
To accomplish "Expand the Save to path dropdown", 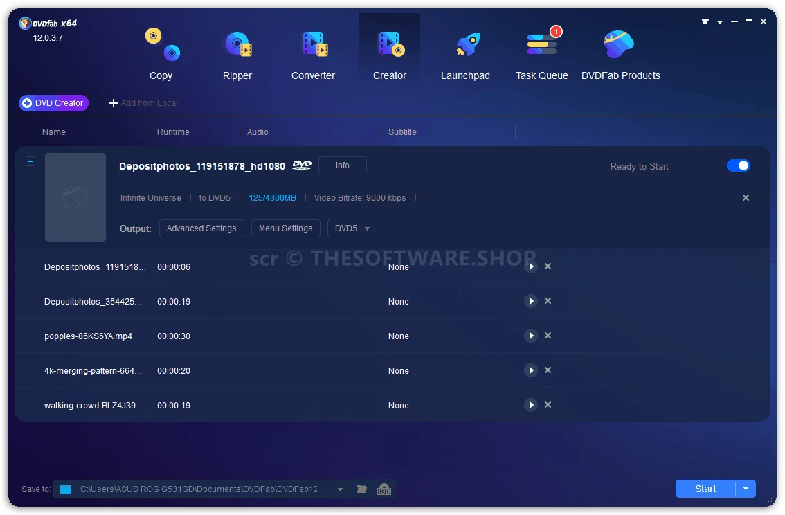I will (x=340, y=489).
